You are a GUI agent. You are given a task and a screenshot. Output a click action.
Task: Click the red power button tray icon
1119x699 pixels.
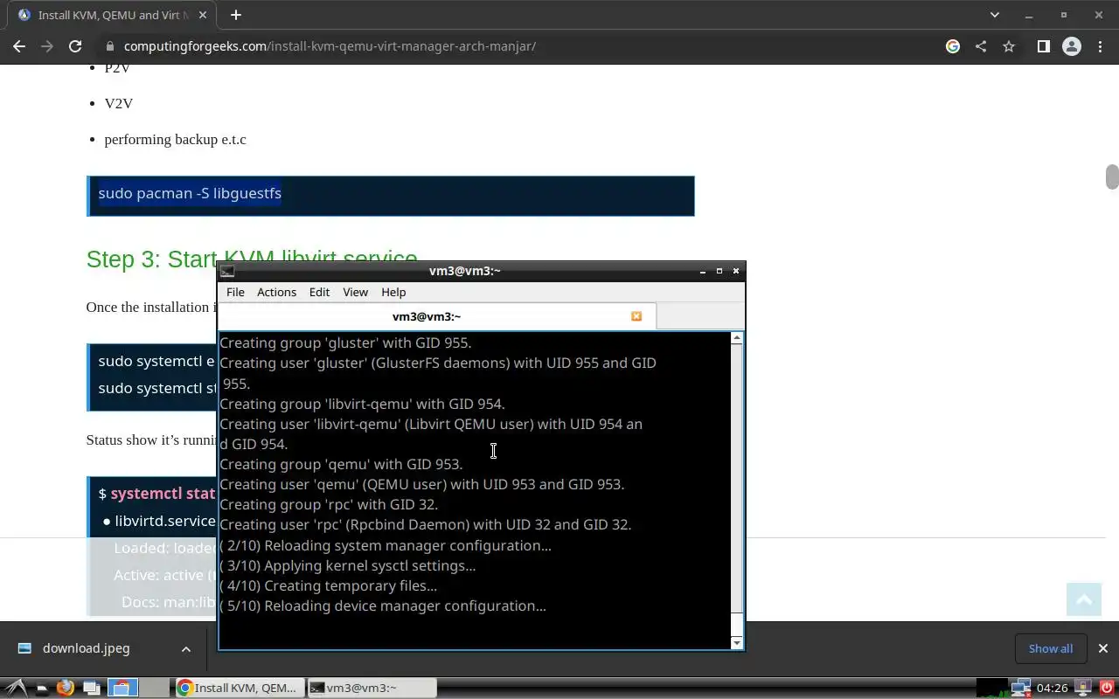[1105, 688]
